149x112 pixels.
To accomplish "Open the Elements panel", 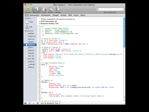I will pos(28,10).
